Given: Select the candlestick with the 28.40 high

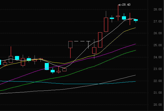Looking at the screenshot, I should (118, 16).
